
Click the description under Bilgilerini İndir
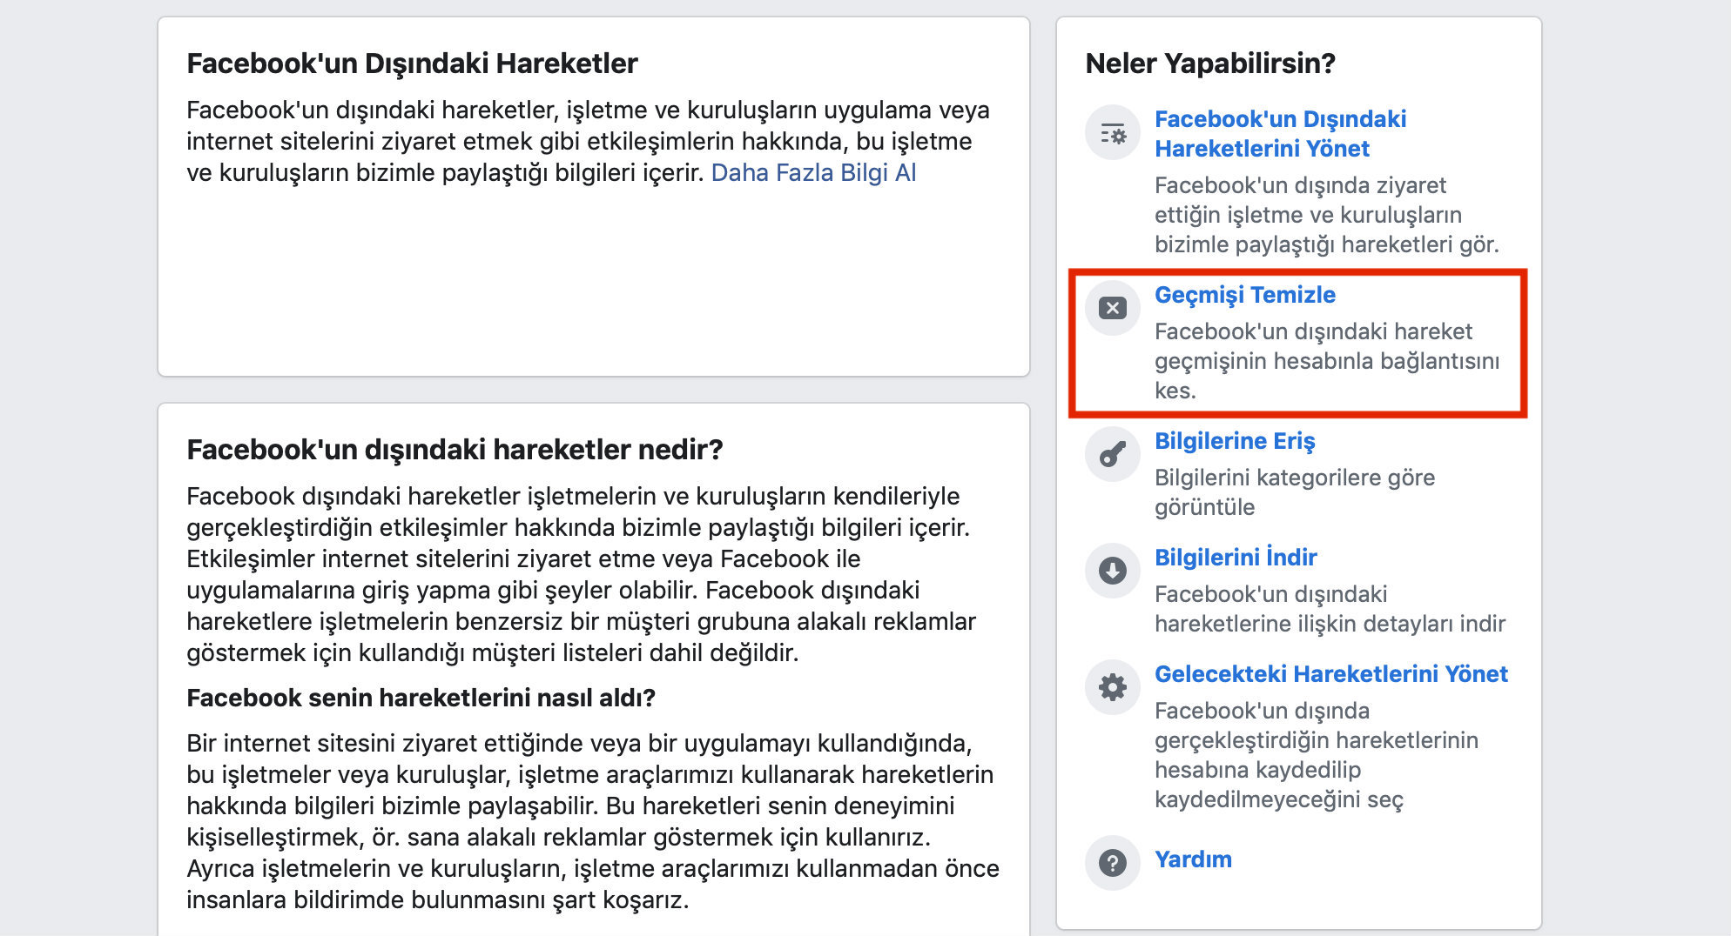pos(1330,609)
